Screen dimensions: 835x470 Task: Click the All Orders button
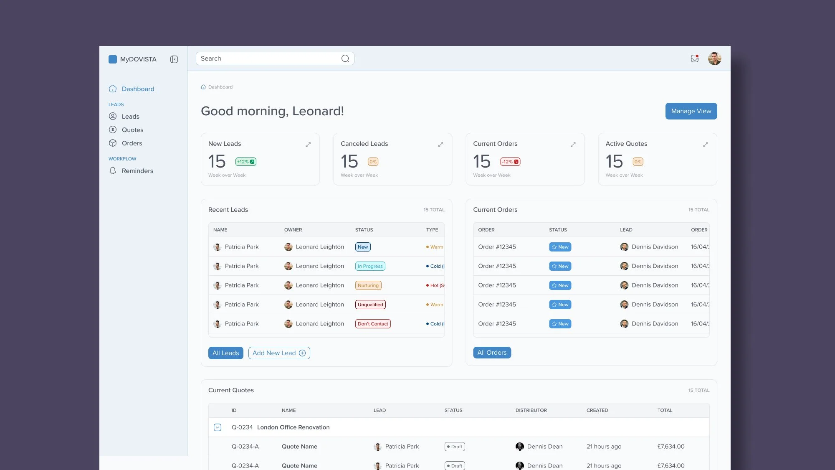(x=492, y=353)
